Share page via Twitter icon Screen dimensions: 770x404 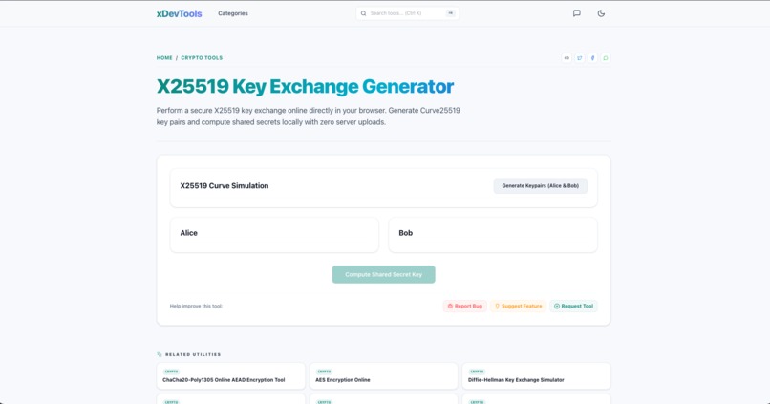click(x=580, y=58)
